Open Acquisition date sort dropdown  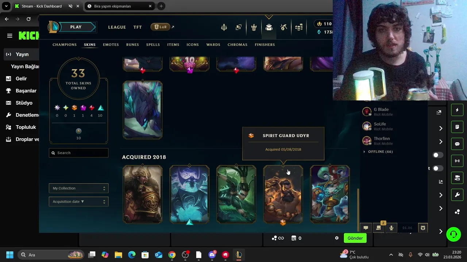[78, 202]
